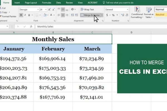
Task: Apply Font Color button
Action: coord(51,15)
